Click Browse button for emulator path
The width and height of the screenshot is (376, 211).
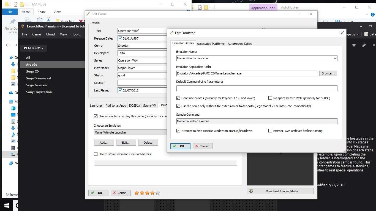click(x=328, y=73)
